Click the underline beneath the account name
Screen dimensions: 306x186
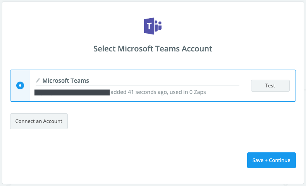click(x=138, y=85)
